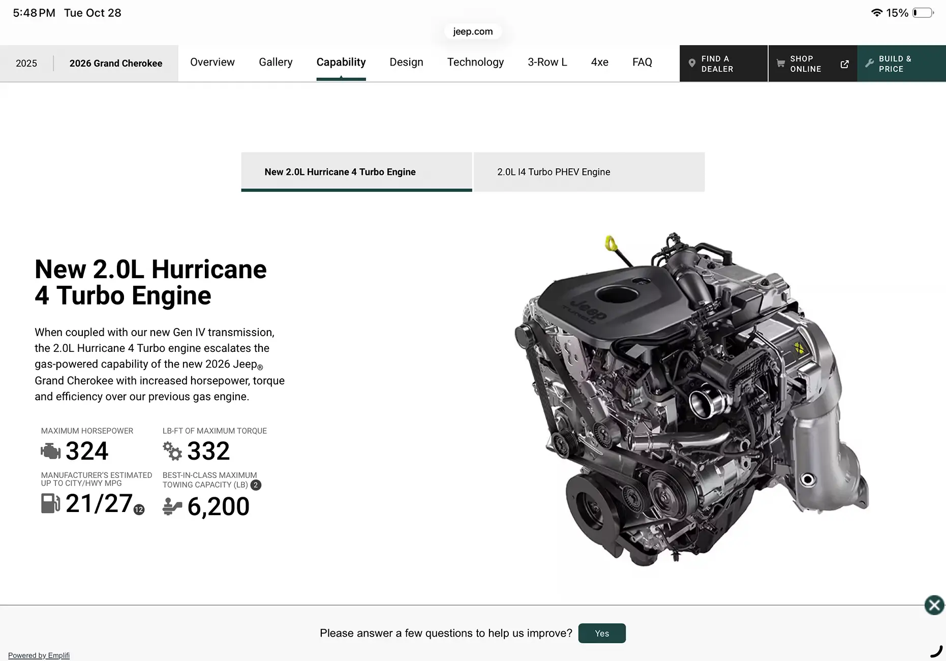This screenshot has height=661, width=946.
Task: Close the survey banner with the X button
Action: (x=934, y=605)
